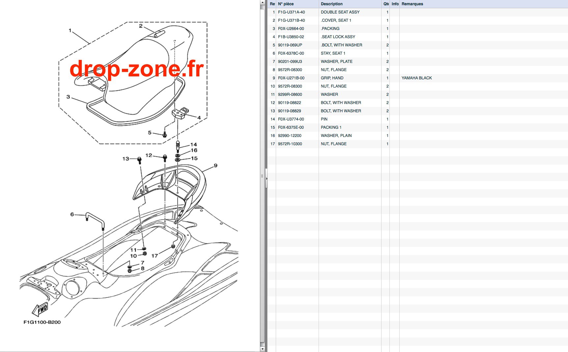
Task: Sort by the Description column header
Action: point(331,4)
